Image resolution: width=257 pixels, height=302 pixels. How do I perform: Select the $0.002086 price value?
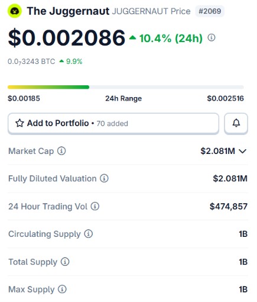coord(67,37)
